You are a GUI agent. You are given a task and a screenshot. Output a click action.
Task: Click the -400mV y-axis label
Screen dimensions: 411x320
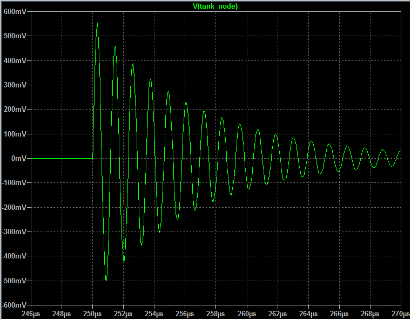click(14, 256)
